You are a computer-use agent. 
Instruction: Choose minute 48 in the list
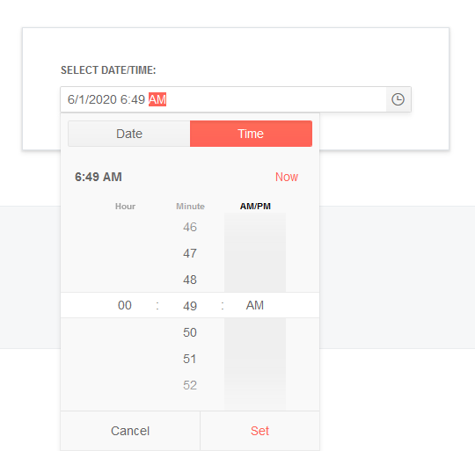coord(190,280)
